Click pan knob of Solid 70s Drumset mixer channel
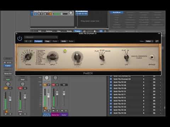This screenshot has height=127, width=170. coord(47,78)
